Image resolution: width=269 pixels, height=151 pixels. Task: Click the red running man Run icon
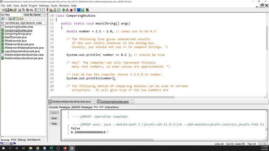coord(67,10)
